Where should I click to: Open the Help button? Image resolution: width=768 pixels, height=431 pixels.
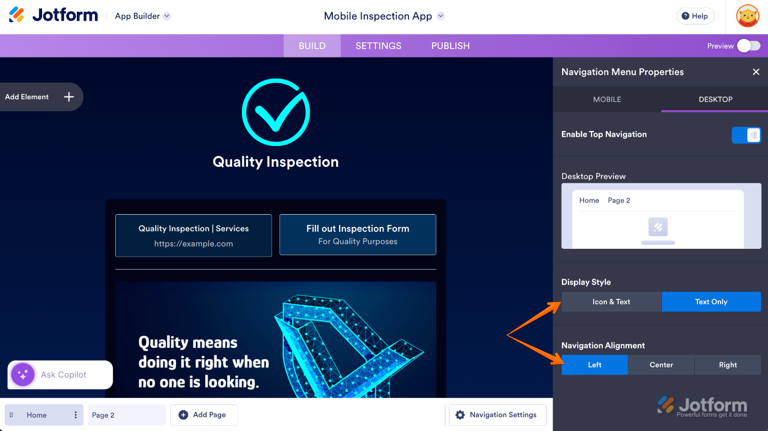pos(694,16)
